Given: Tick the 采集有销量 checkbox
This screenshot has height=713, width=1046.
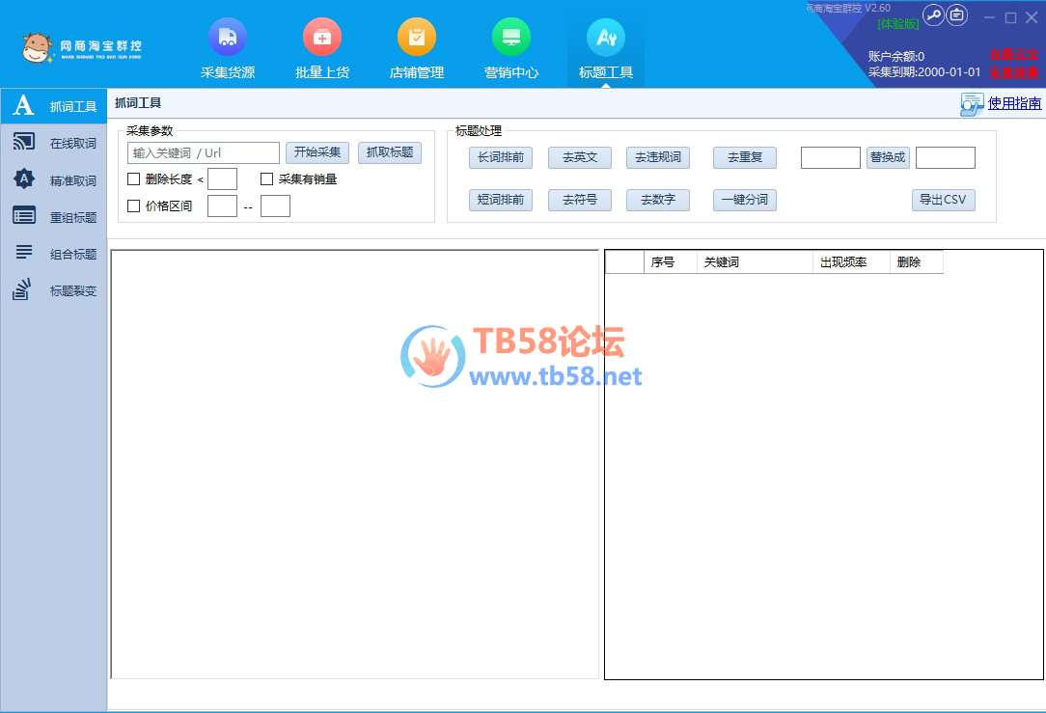Looking at the screenshot, I should pos(267,178).
